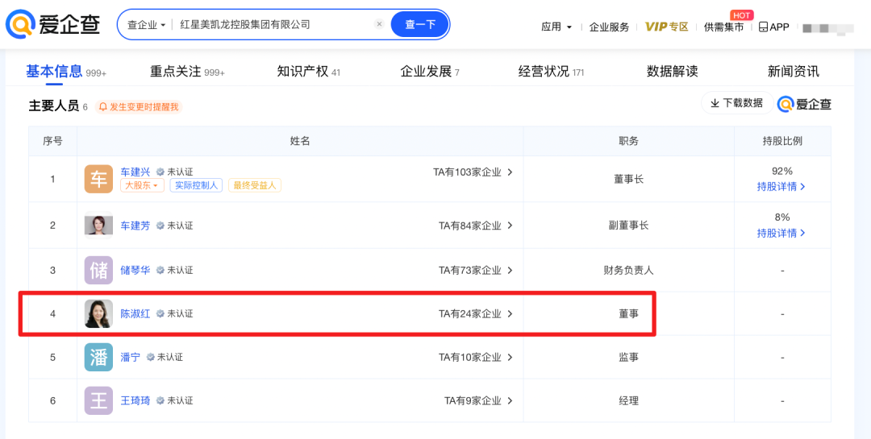871x439 pixels.
Task: Expand TA有73家企业 for 储琴华
Action: 476,271
